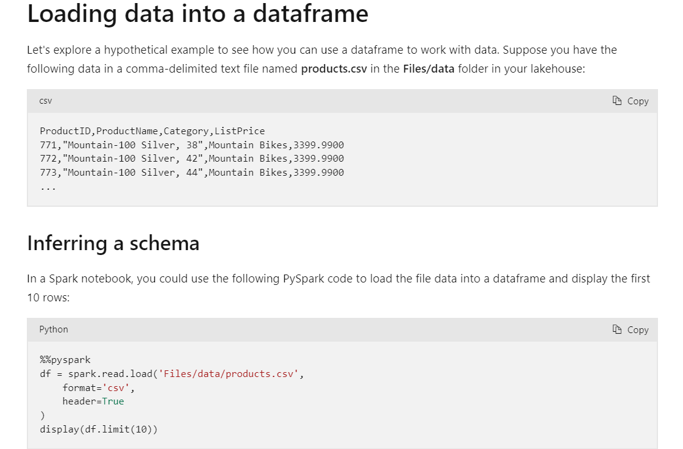Screen dimensions: 683x449
Task: Click the 'Loading data into a dataframe' heading
Action: pyautogui.click(x=197, y=13)
